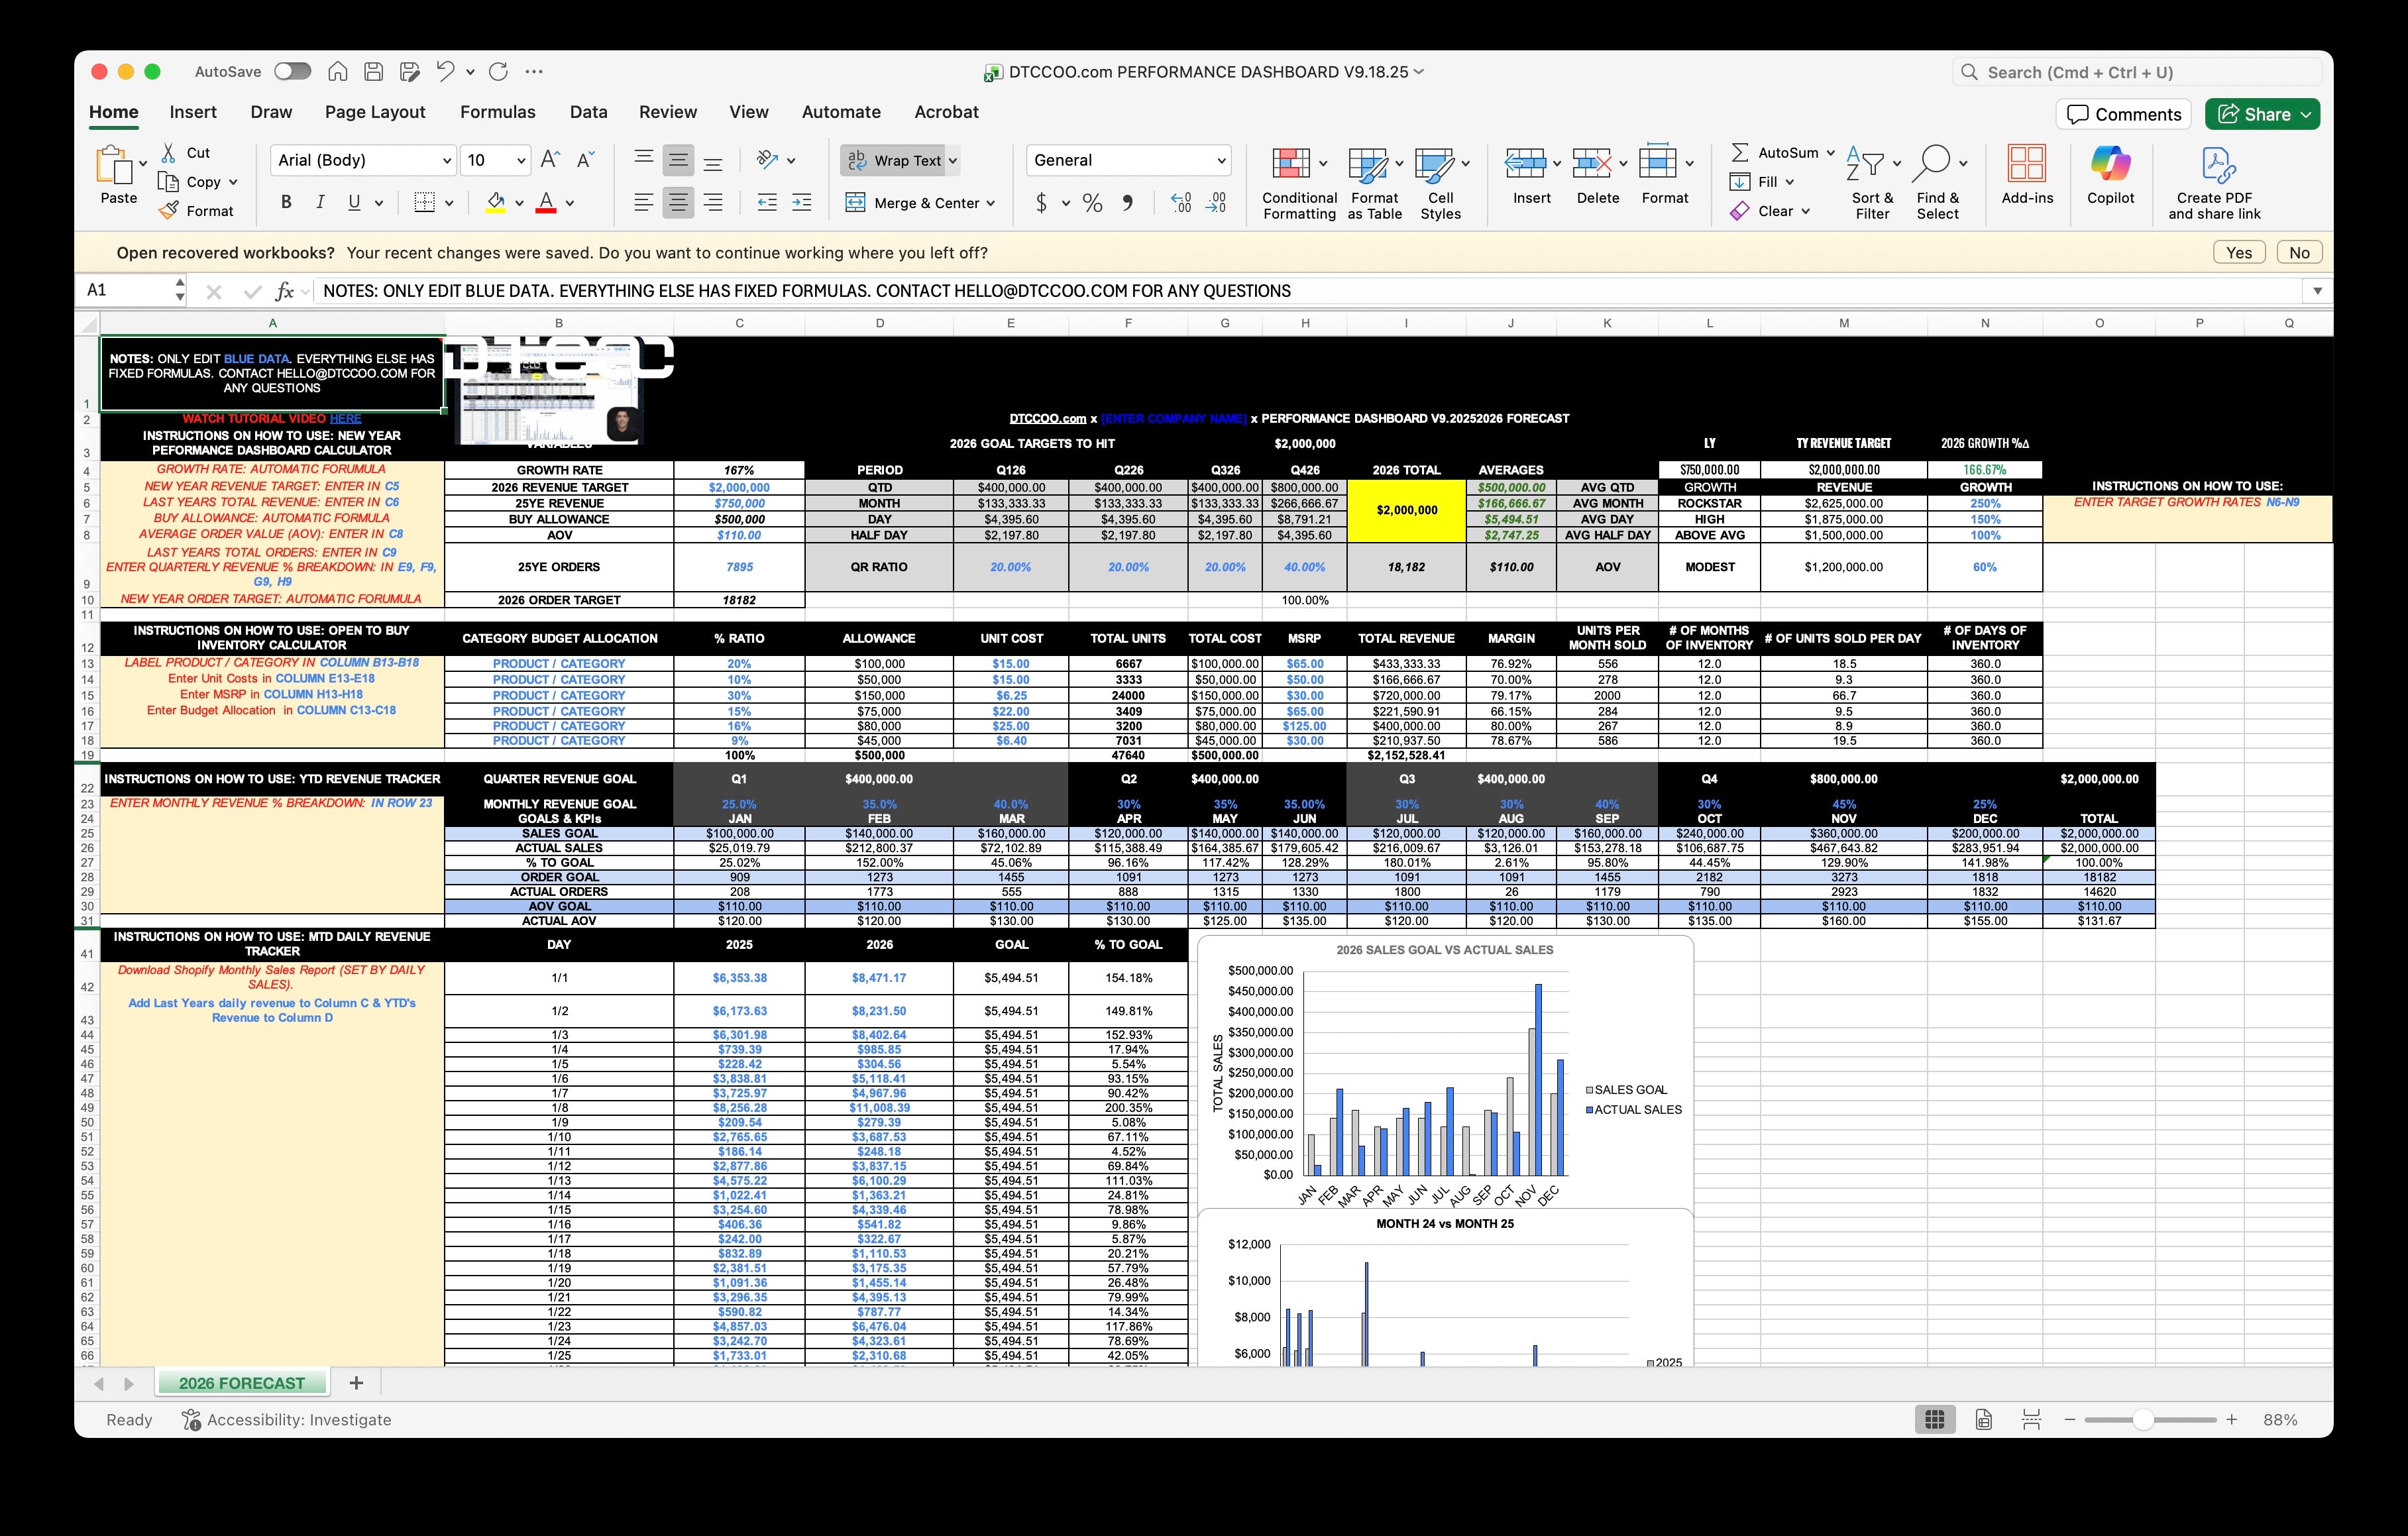The height and width of the screenshot is (1536, 2408).
Task: Click the Format as Table icon
Action: pyautogui.click(x=1367, y=164)
